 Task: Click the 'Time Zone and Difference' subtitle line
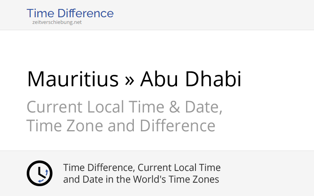point(121,126)
